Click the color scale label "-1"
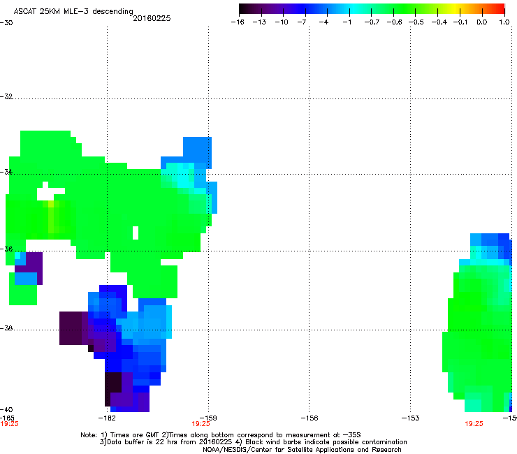Screen dimensions: 517x454 tap(347, 22)
